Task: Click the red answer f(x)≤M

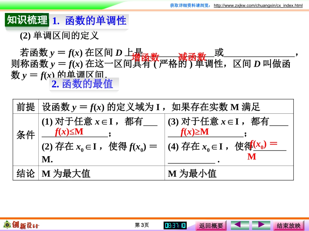Action: coord(69,132)
